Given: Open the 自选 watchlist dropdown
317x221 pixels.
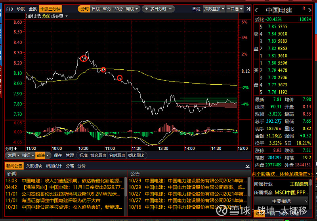Looking at the screenshot, I should [x=235, y=9].
